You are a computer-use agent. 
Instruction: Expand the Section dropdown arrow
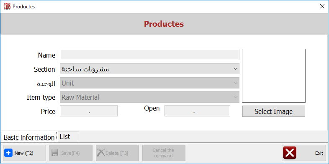[x=235, y=69]
